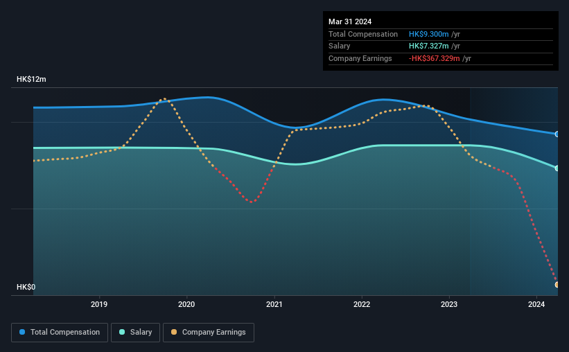Click the Company Earnings endpoint marker for 2024
569x352 pixels.
point(557,285)
